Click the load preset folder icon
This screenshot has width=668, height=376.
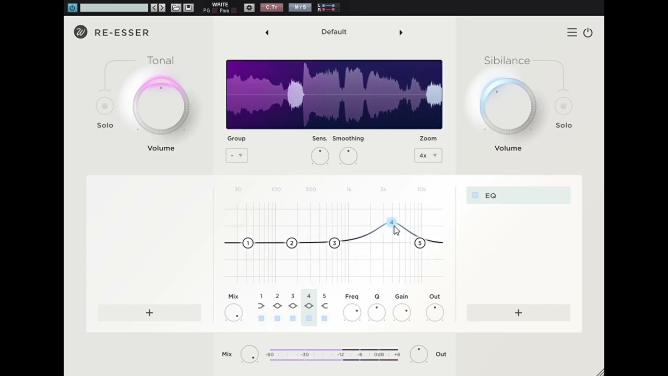coord(176,7)
